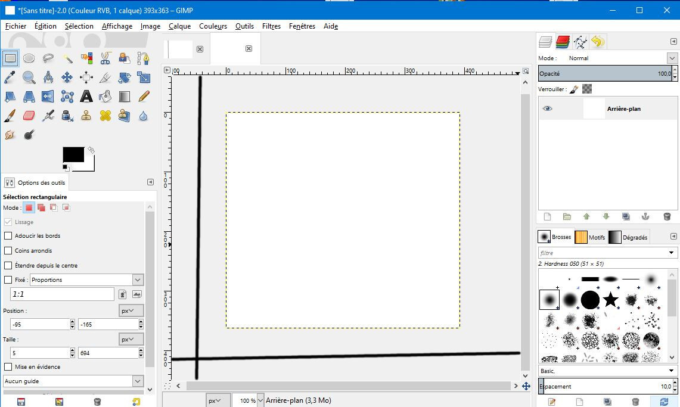The height and width of the screenshot is (407, 680).
Task: Select the black star brush
Action: pos(611,299)
